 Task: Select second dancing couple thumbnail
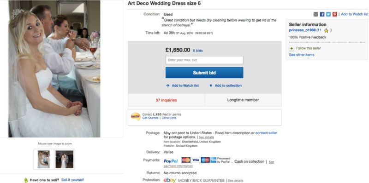point(65,159)
